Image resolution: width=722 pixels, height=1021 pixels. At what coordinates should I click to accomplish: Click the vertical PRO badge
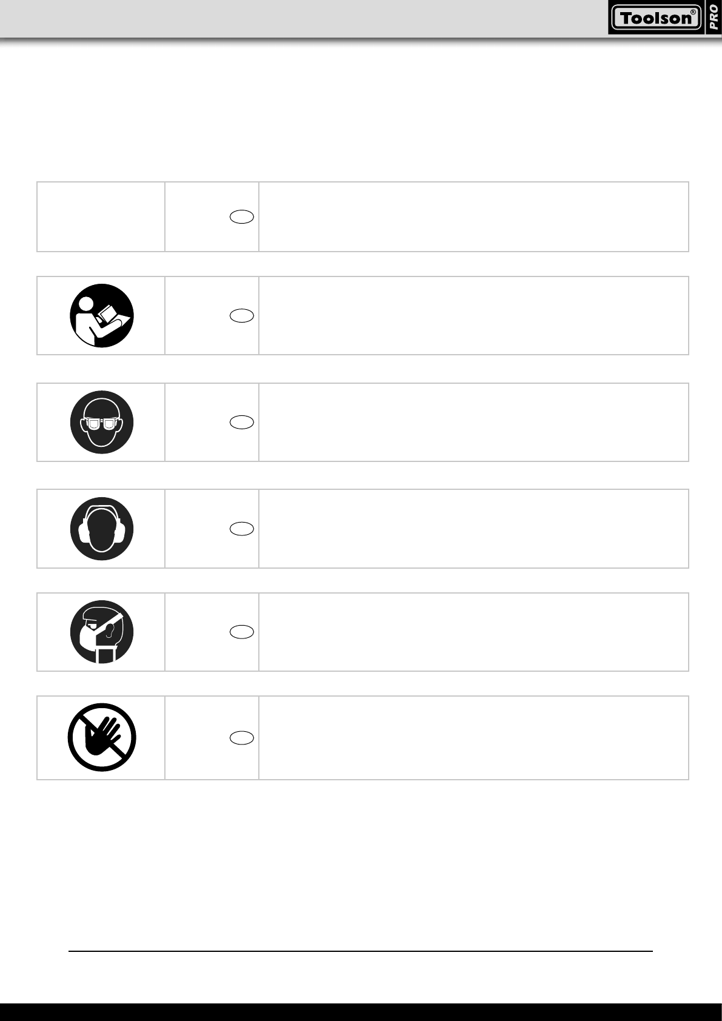coord(714,17)
